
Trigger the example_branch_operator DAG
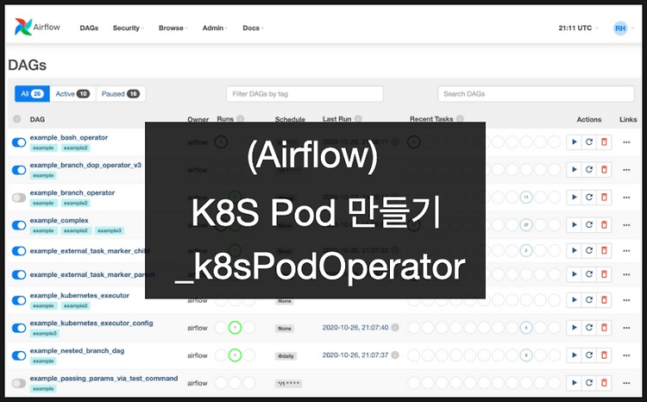tap(574, 198)
